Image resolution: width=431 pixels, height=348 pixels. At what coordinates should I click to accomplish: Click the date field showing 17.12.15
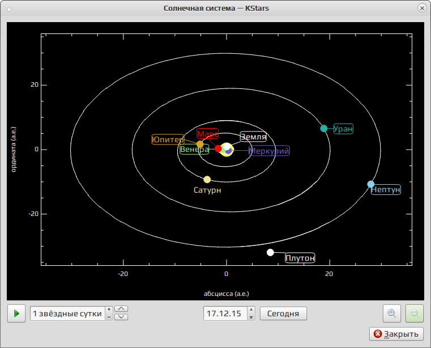[225, 313]
